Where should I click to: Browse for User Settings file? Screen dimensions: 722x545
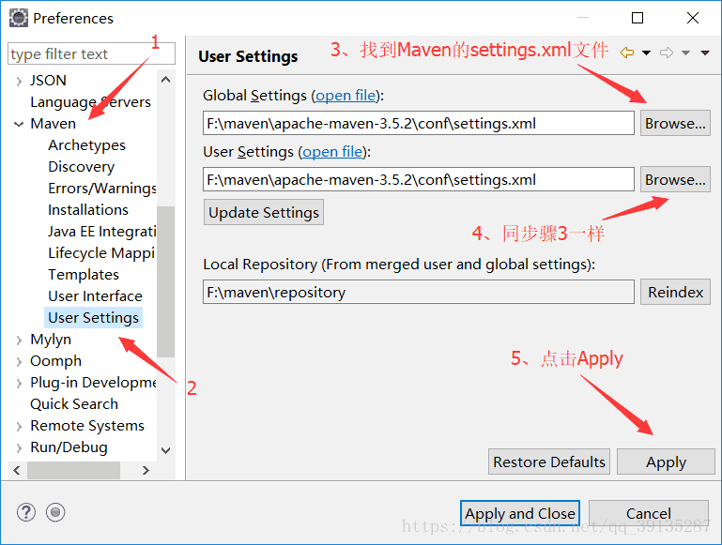point(675,179)
